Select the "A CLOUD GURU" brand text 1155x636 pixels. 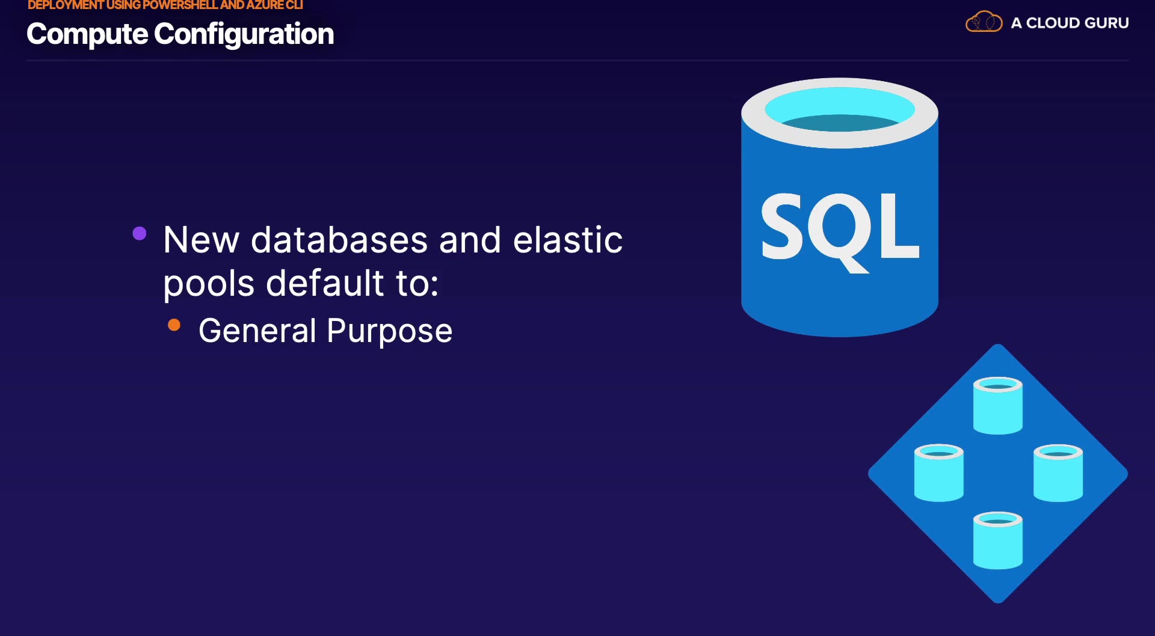click(x=1070, y=23)
